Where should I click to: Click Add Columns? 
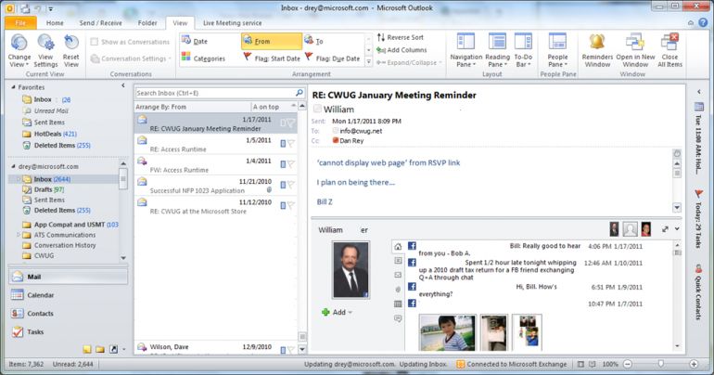coord(402,50)
